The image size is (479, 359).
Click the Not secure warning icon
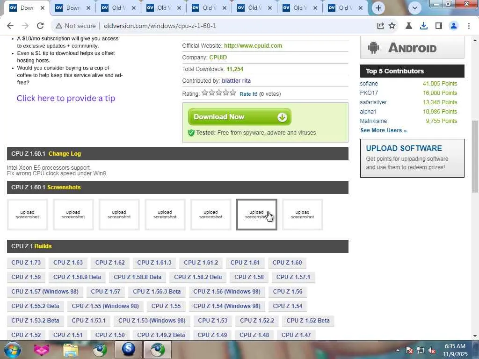[x=59, y=26]
